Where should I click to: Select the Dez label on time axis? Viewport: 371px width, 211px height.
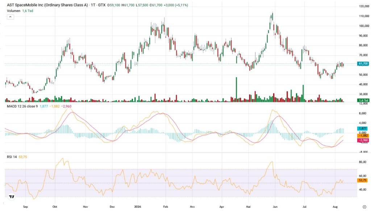click(112, 207)
